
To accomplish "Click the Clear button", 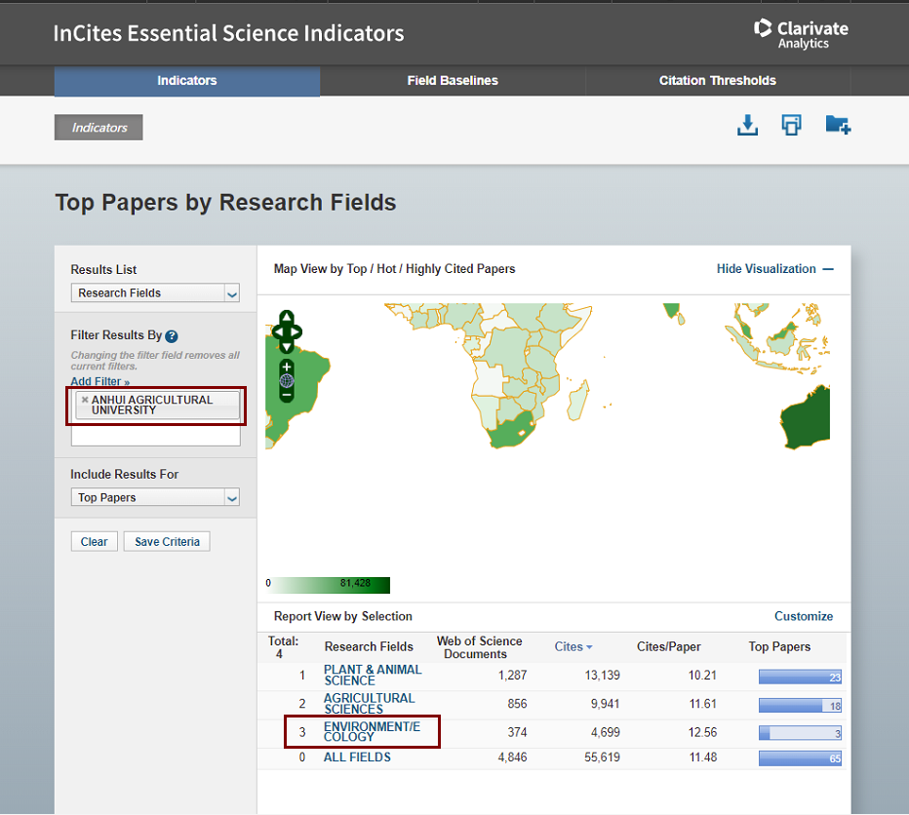I will (94, 542).
